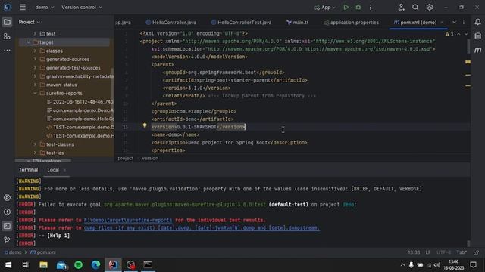Close the Local terminal session tab
The height and width of the screenshot is (272, 485).
click(64, 170)
